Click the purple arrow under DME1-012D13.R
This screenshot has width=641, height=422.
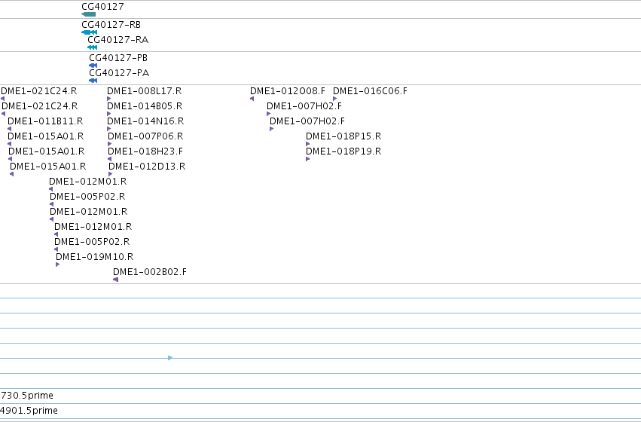tap(111, 174)
